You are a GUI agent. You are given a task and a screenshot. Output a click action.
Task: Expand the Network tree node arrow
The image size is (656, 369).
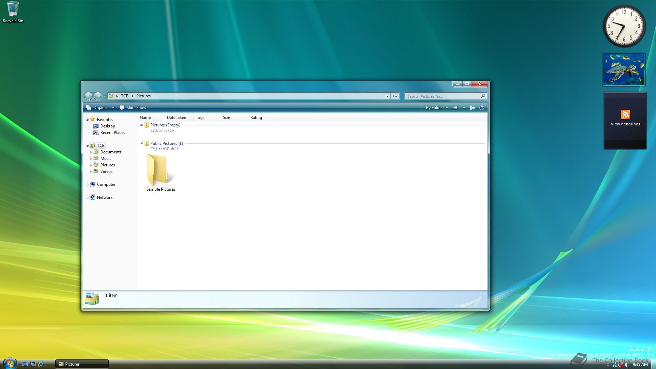click(x=87, y=197)
